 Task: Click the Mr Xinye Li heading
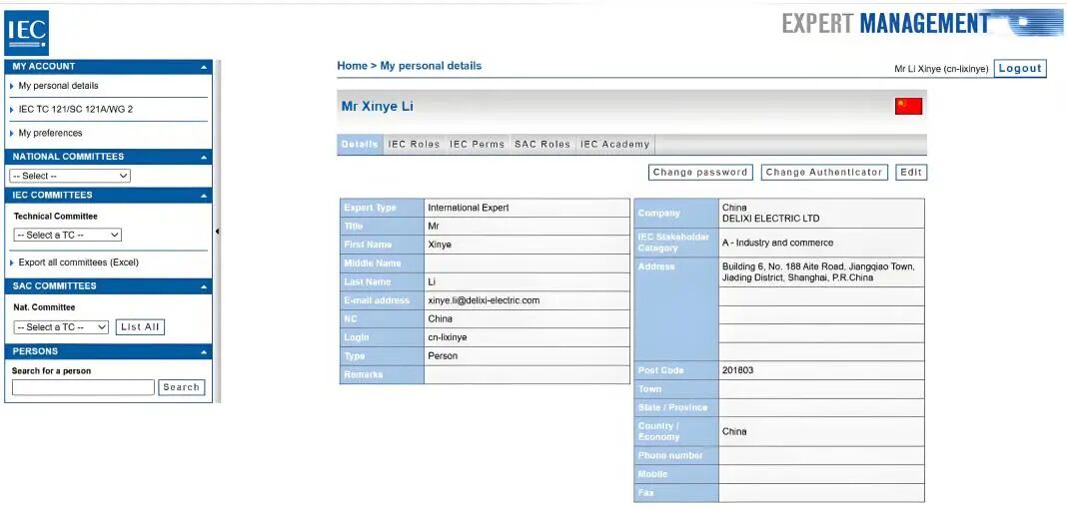377,106
